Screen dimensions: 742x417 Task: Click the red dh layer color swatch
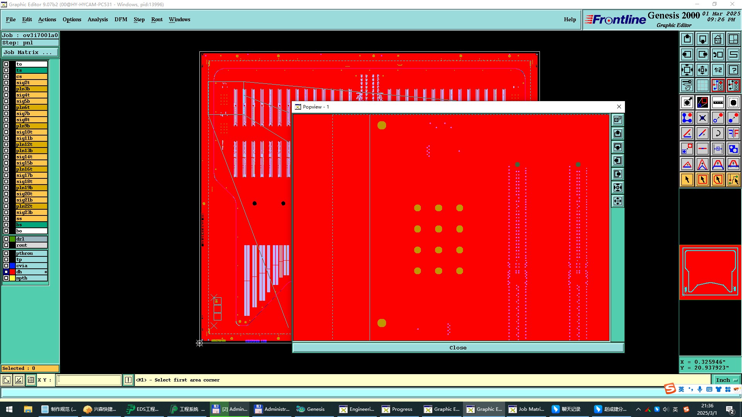click(12, 272)
